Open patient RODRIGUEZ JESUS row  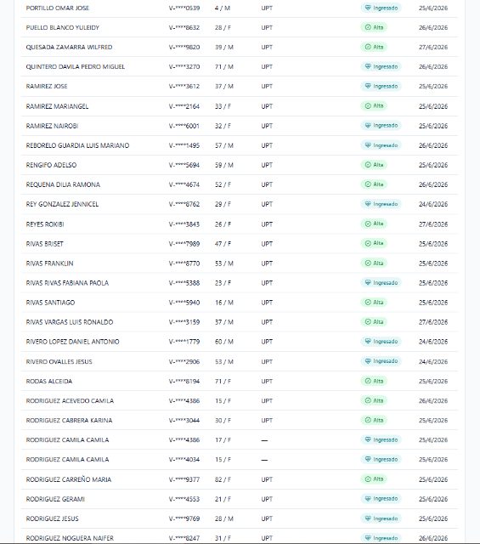(x=239, y=518)
